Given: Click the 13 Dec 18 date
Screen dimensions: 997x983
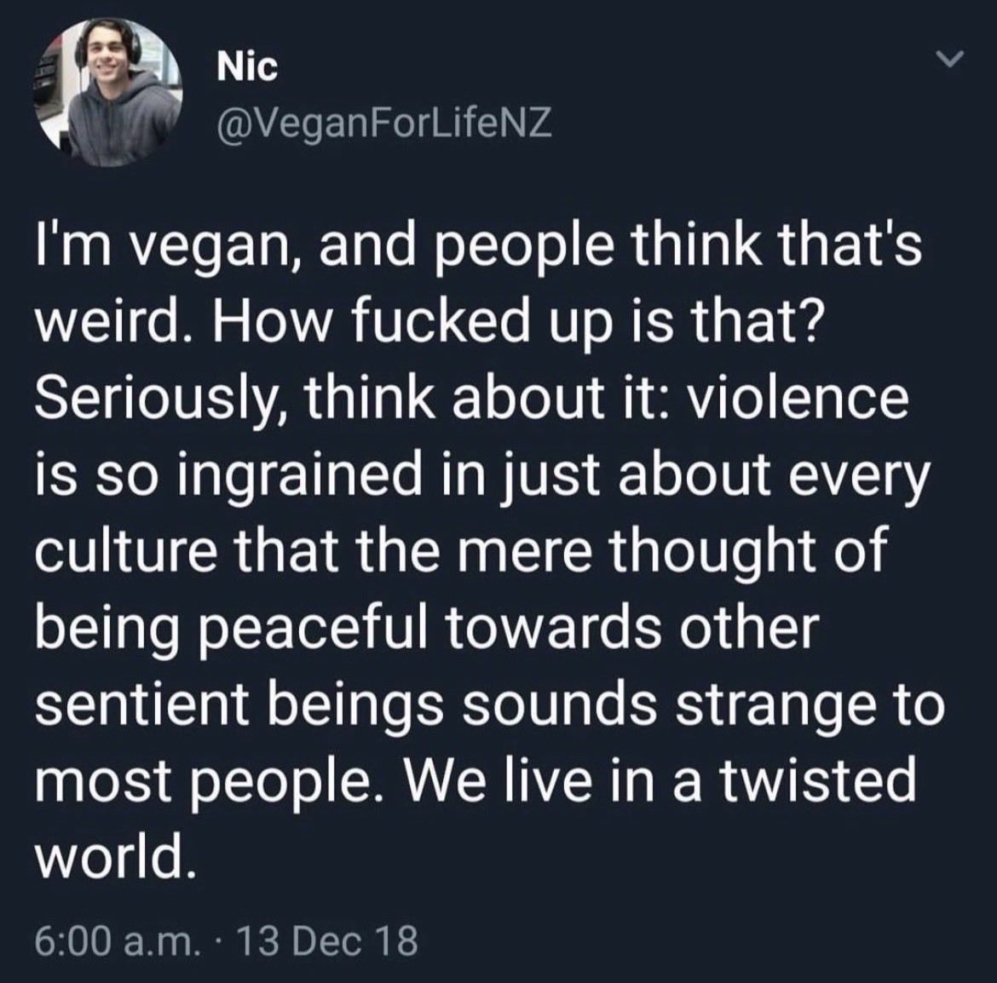Looking at the screenshot, I should coord(327,940).
